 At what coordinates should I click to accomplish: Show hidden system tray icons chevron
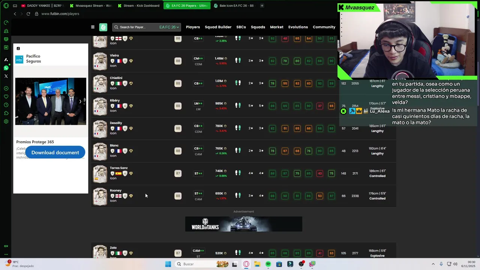click(x=433, y=264)
